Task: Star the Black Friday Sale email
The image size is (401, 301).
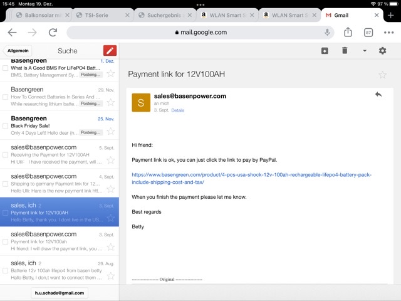Action: tap(111, 131)
